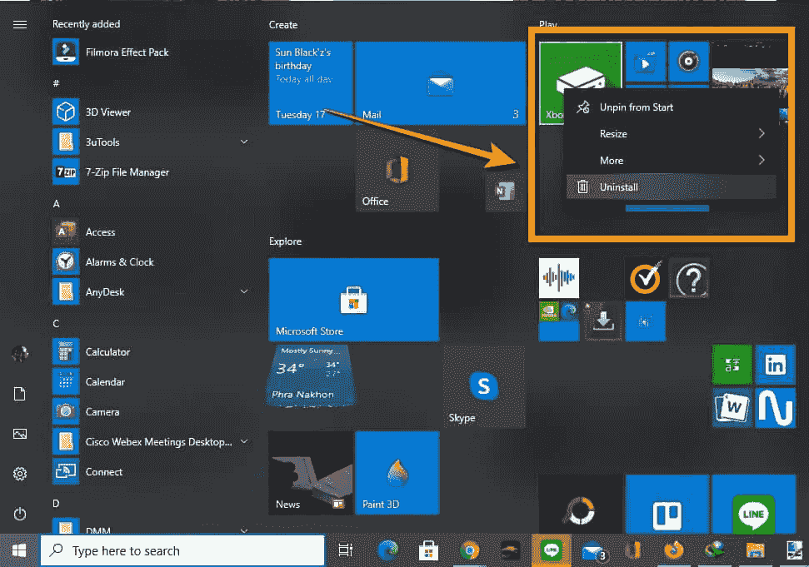Click the Windows Start button

click(x=19, y=550)
